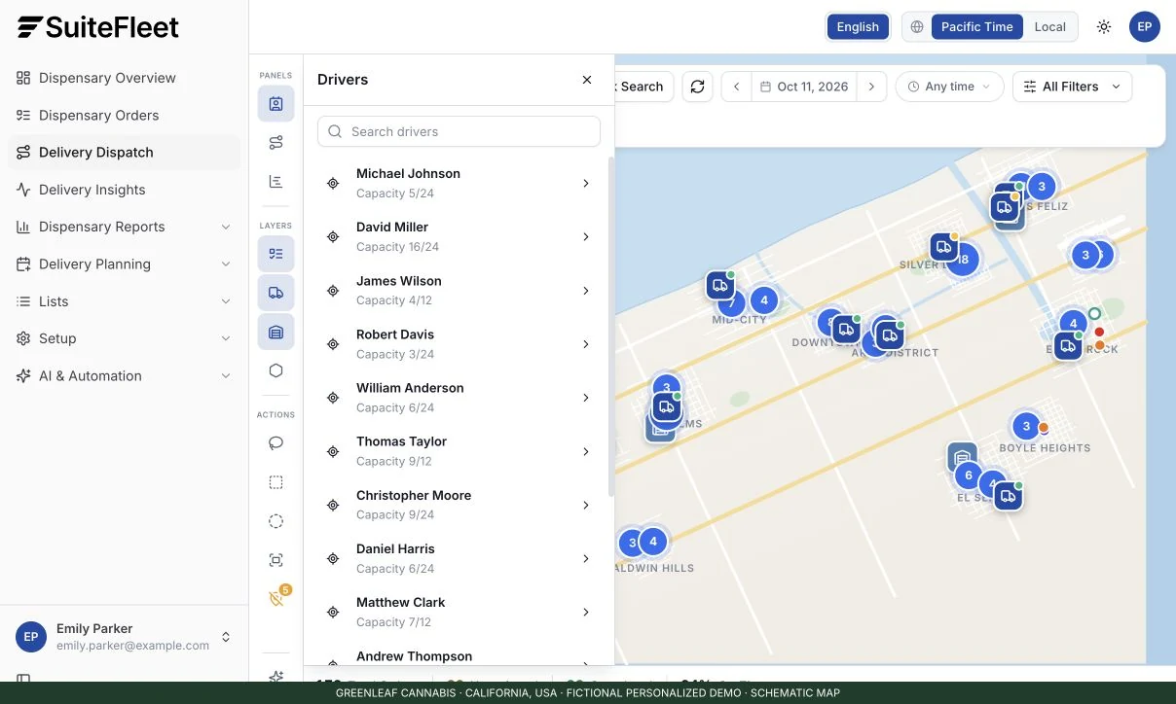Expand Delivery Planning sidebar menu
The image size is (1176, 704).
coord(124,264)
